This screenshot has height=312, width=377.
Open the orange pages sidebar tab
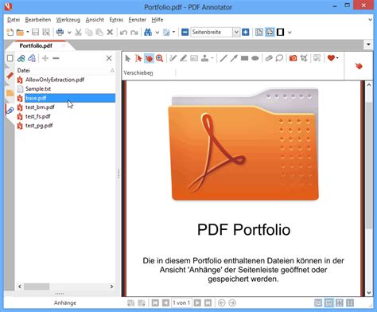[10, 93]
